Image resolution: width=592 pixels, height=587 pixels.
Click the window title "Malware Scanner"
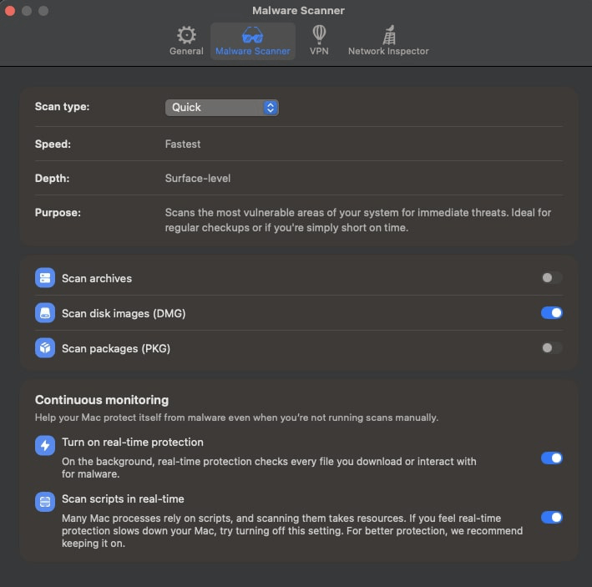point(298,11)
